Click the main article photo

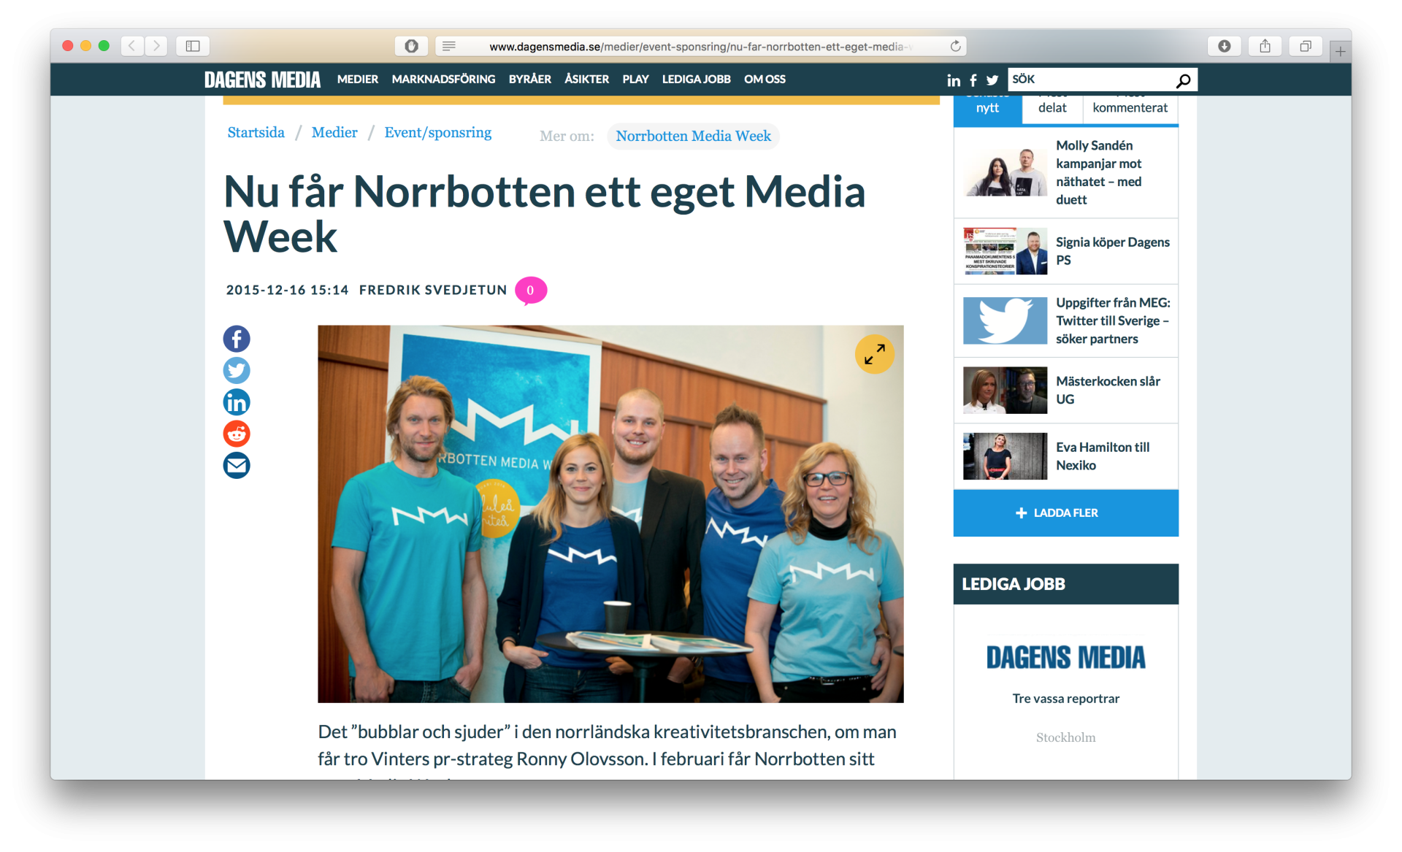click(610, 514)
